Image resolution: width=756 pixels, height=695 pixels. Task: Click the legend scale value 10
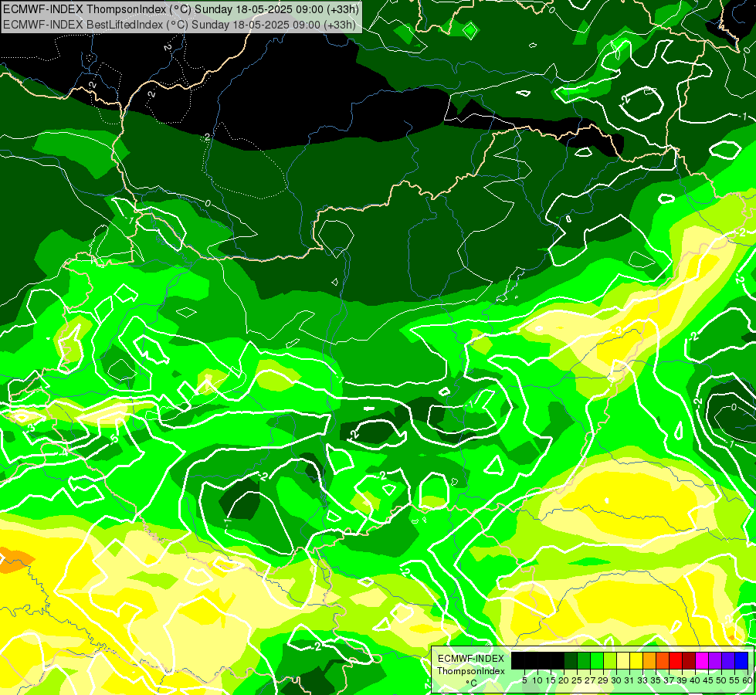coord(537,680)
